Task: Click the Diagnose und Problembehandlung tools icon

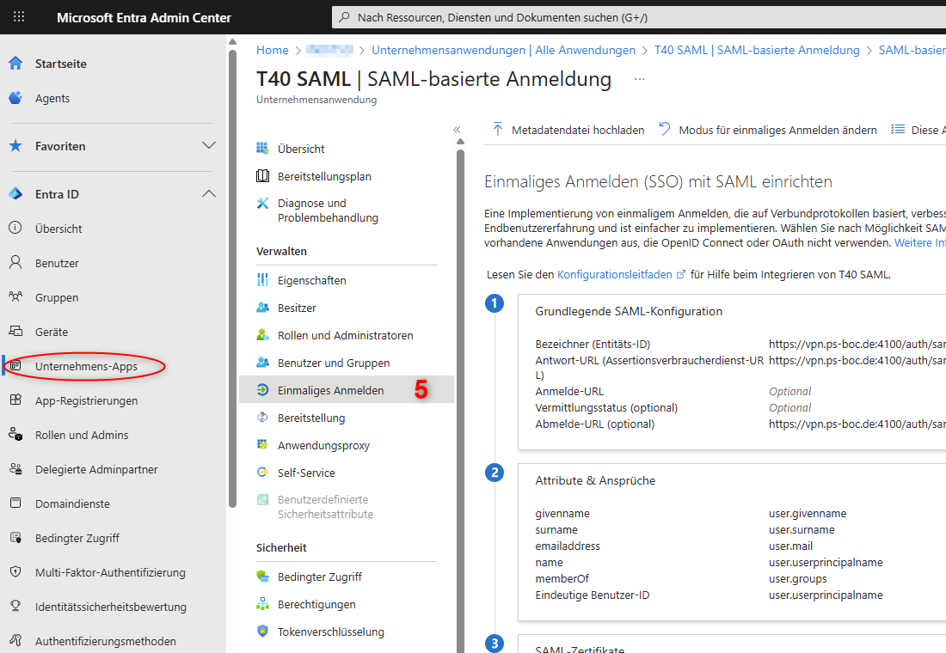Action: tap(262, 203)
